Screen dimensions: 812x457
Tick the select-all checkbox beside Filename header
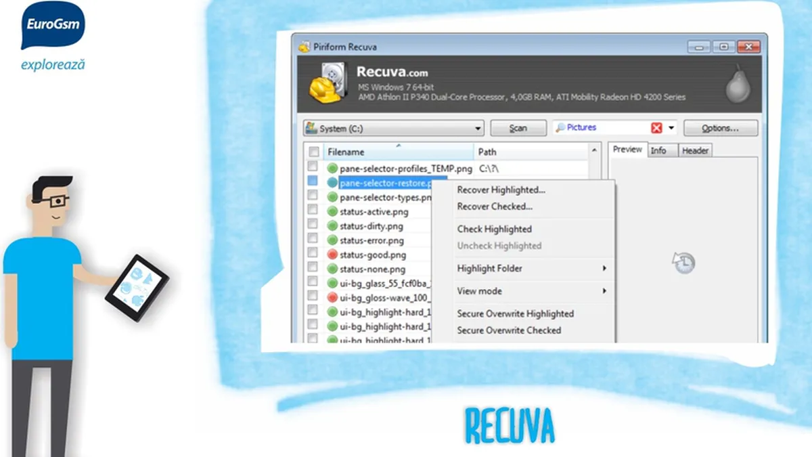[313, 152]
